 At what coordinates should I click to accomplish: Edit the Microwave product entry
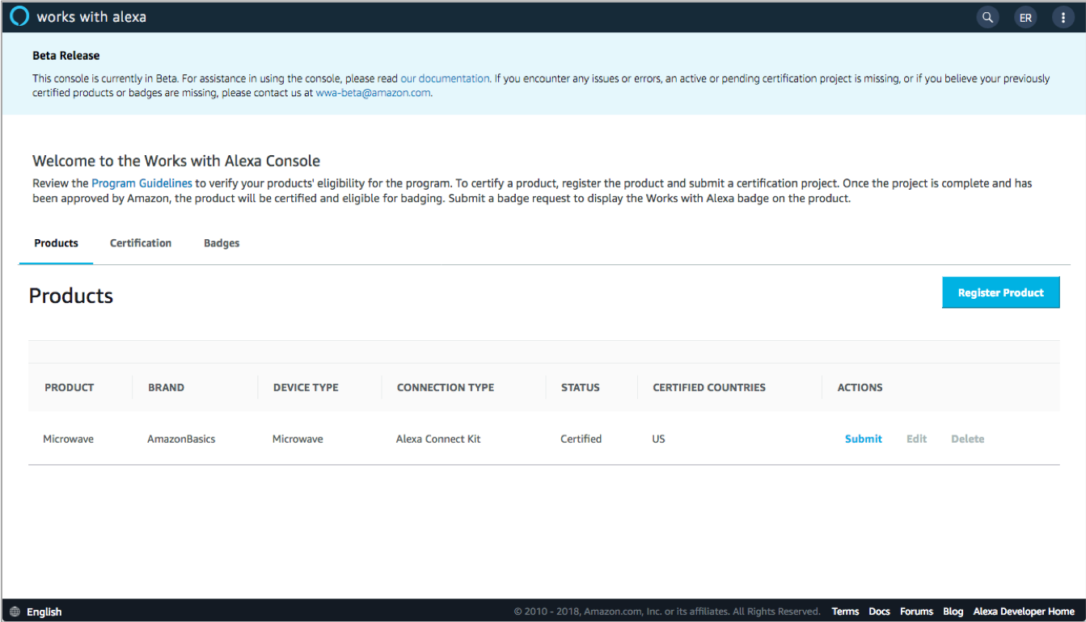click(x=916, y=439)
